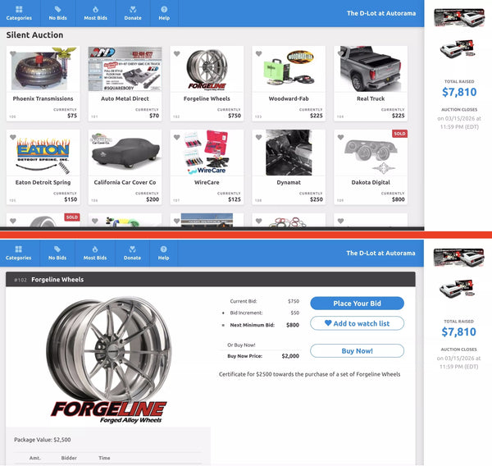Click the Real Truck card title
Viewport: 492px width, 466px height.
pos(371,98)
